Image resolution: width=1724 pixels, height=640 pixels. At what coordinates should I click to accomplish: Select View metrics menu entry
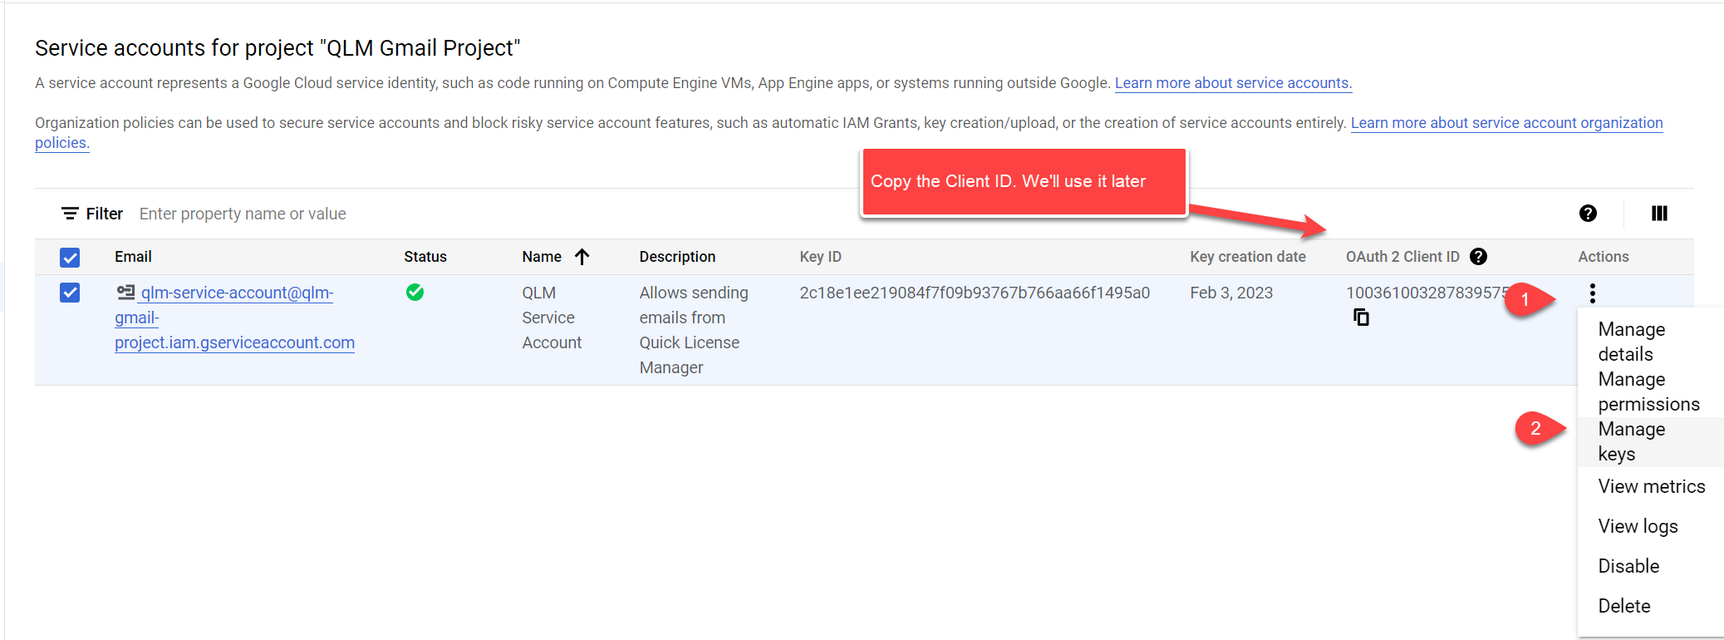[1651, 486]
